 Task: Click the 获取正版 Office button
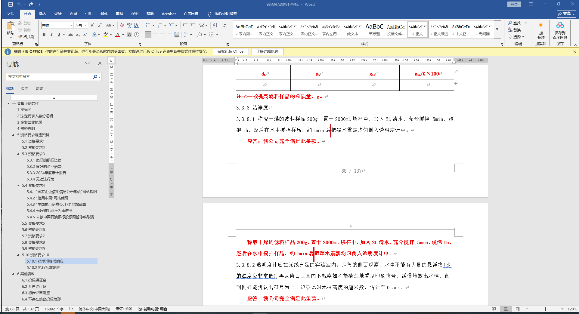(x=231, y=51)
